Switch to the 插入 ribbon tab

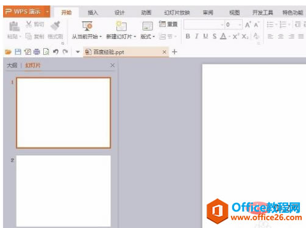(x=93, y=13)
